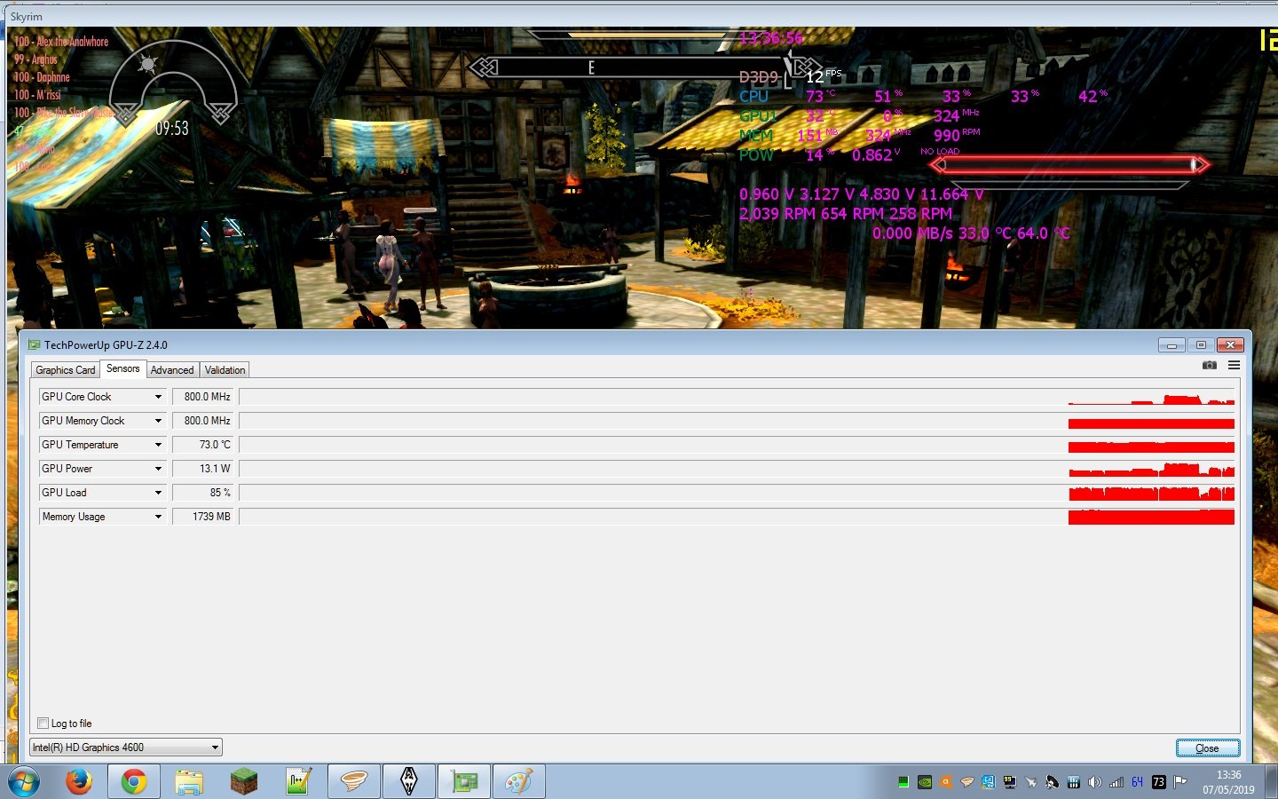Click the 85 % GPU Load value
Screen dimensions: 1278x799
tap(204, 493)
